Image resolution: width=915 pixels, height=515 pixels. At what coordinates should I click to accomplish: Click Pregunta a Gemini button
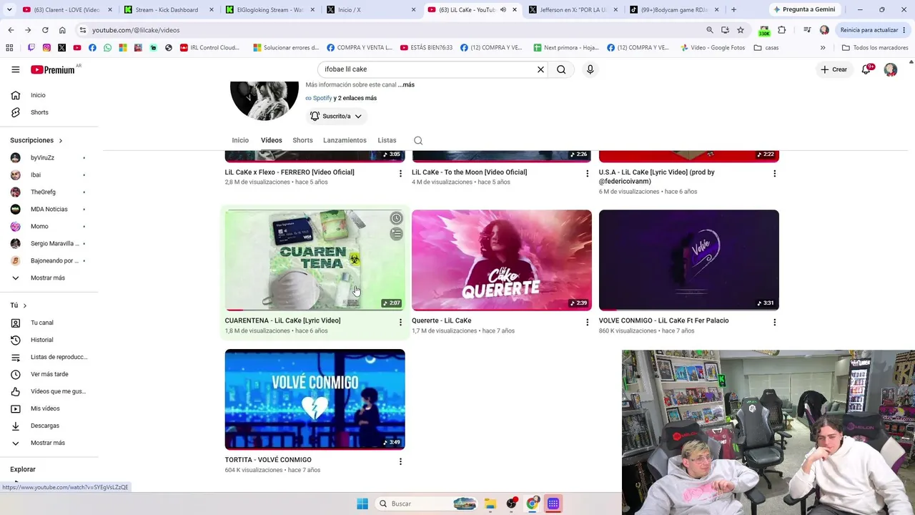click(803, 10)
